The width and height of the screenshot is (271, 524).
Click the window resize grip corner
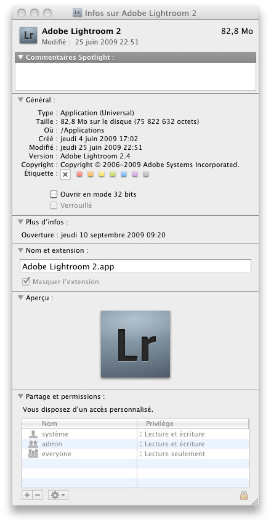tap(254, 501)
